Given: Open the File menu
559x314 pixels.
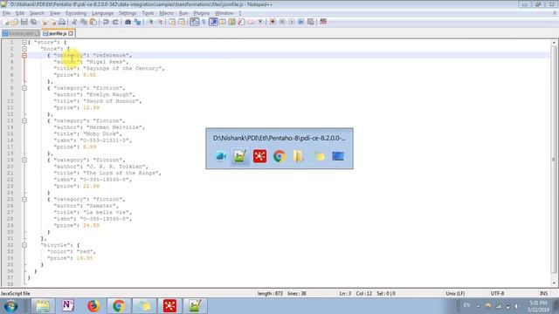Looking at the screenshot, I should [x=6, y=13].
